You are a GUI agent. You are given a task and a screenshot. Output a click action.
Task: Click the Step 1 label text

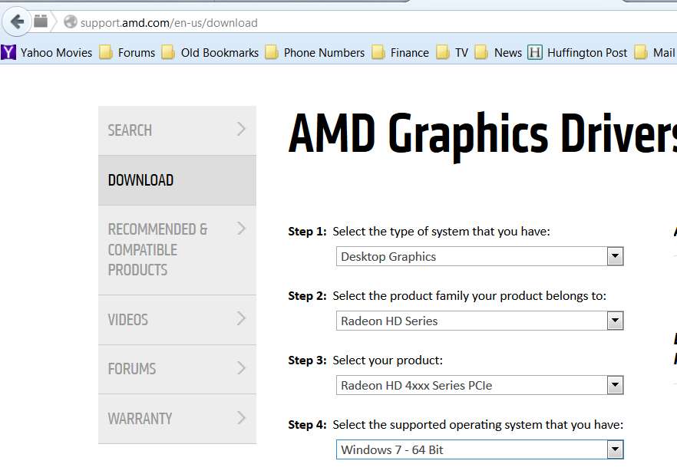[419, 231]
